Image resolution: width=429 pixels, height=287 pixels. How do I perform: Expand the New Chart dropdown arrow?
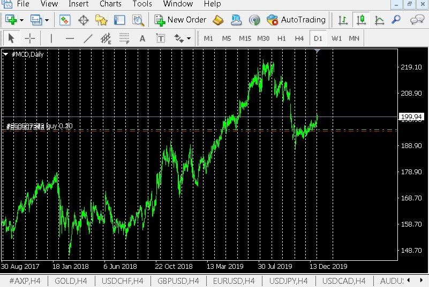coord(21,20)
